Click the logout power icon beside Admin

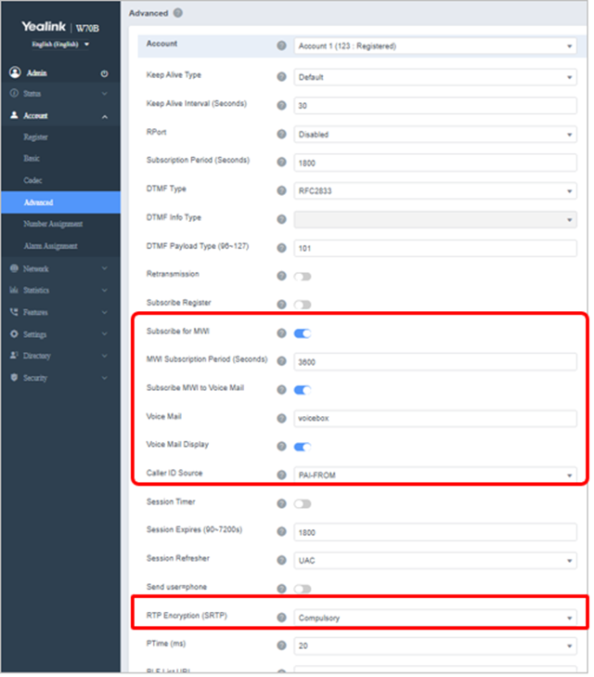104,72
